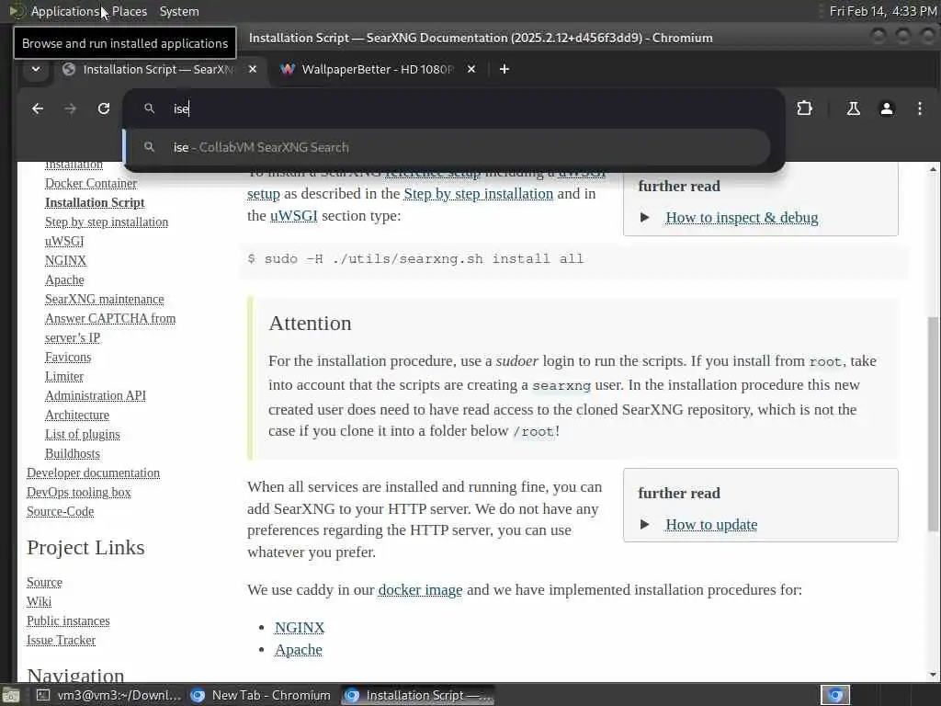The height and width of the screenshot is (706, 941).
Task: Expand the tab search dropdown
Action: coord(36,69)
